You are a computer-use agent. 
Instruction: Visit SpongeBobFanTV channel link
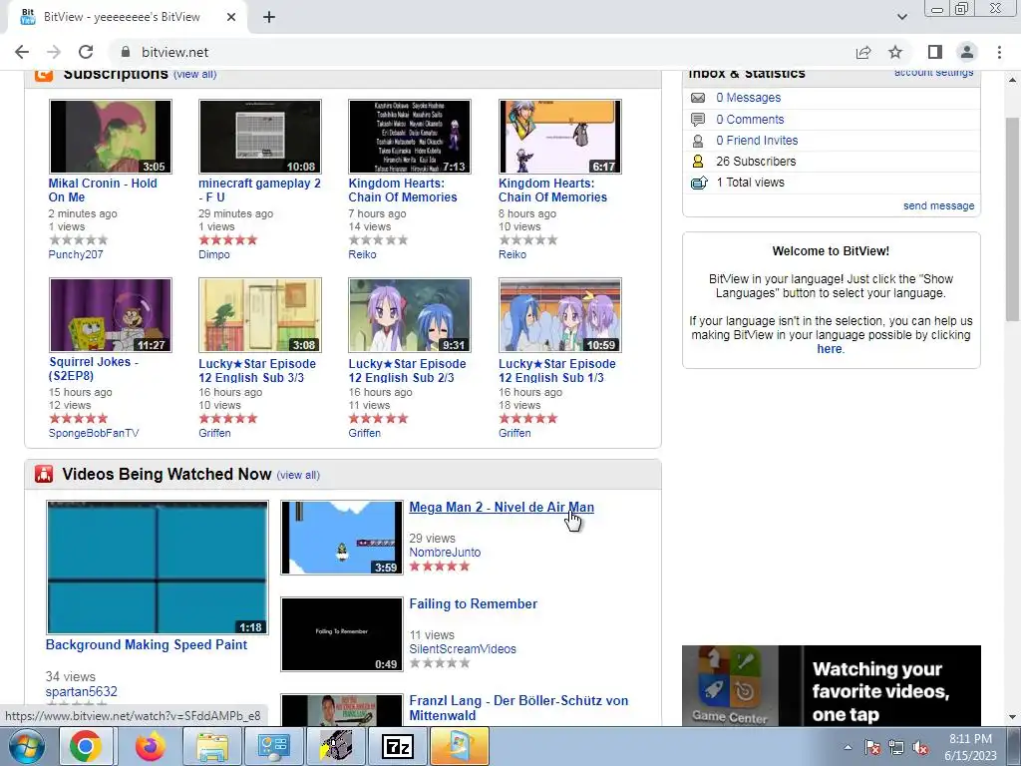coord(94,433)
